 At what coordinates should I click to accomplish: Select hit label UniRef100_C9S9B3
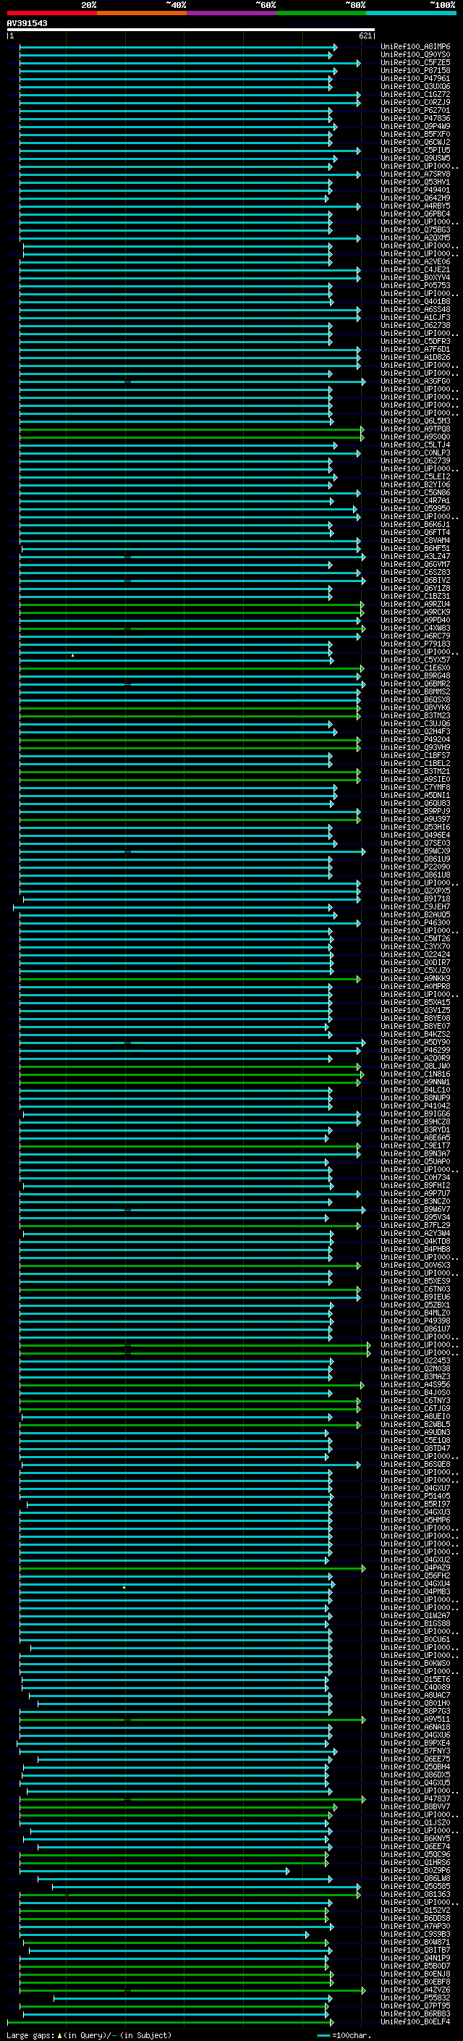[415, 1934]
